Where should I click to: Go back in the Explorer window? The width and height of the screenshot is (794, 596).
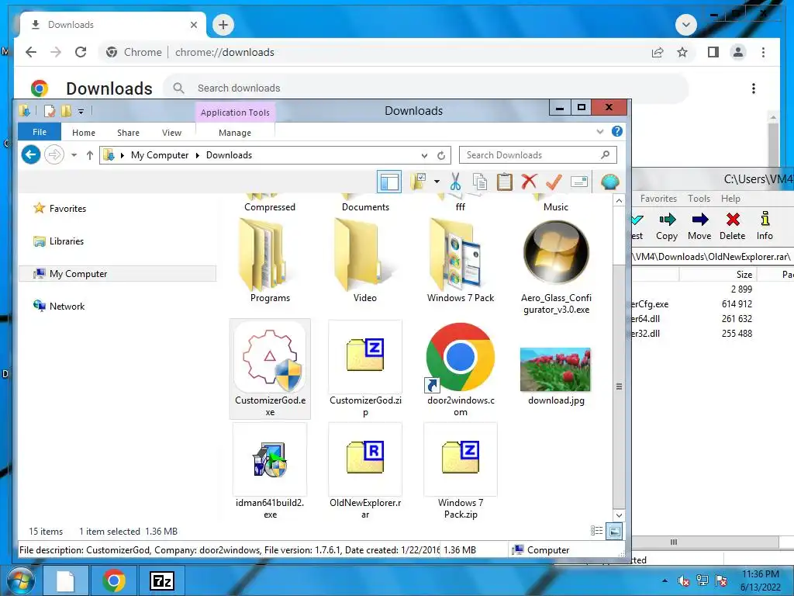[x=31, y=154]
